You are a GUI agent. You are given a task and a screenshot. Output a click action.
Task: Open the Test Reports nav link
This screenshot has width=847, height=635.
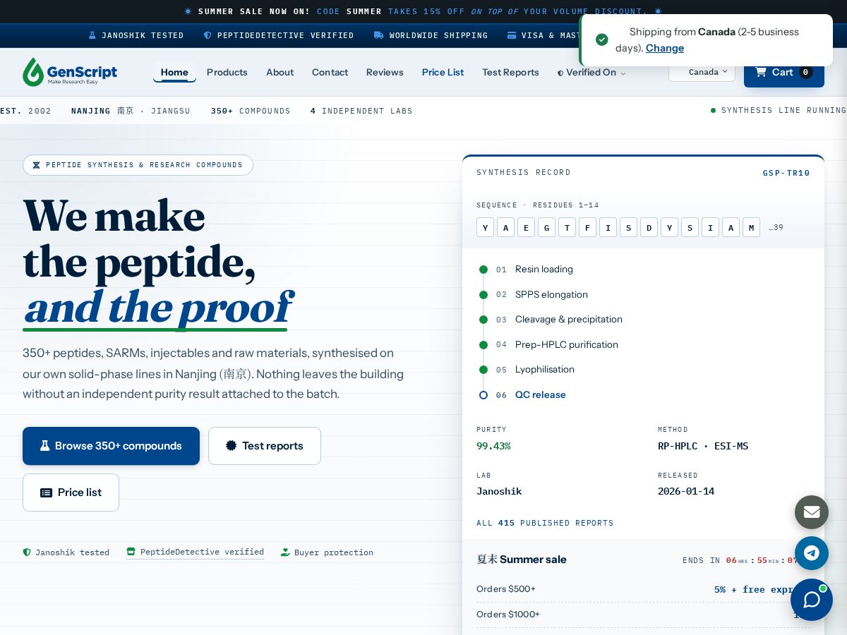click(510, 72)
